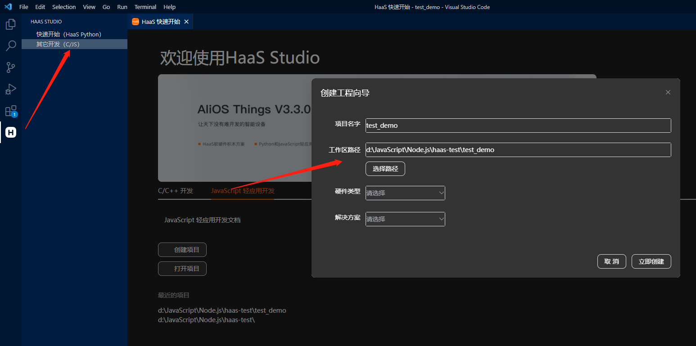Open the Explorer view in activity bar

pyautogui.click(x=11, y=24)
